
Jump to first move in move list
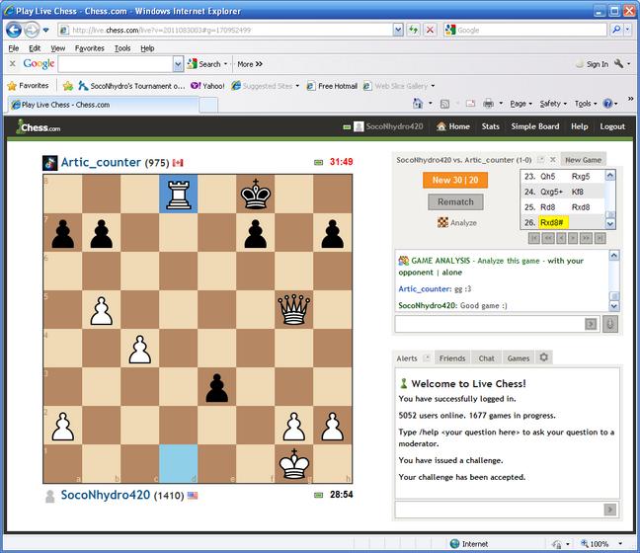coord(534,238)
